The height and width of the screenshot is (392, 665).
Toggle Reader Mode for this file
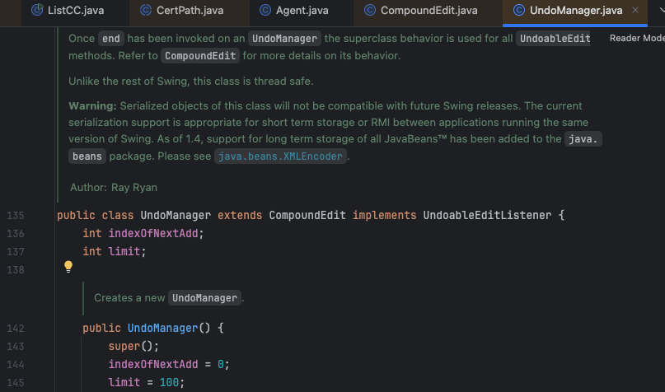tap(636, 39)
